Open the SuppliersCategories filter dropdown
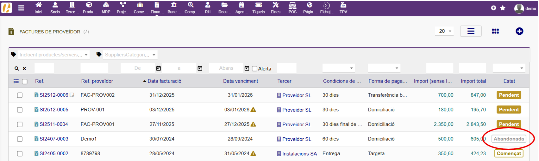 tap(130, 55)
